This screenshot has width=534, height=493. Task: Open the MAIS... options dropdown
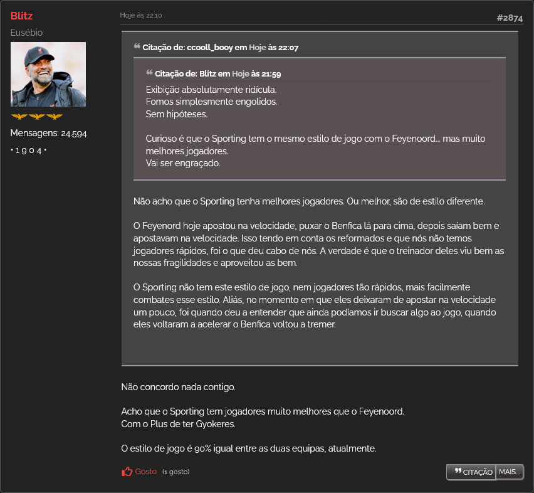(x=510, y=472)
